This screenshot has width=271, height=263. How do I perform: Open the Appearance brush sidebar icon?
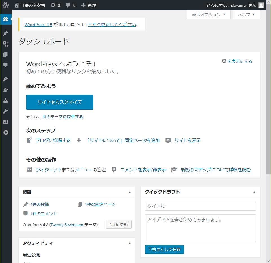(x=6, y=79)
